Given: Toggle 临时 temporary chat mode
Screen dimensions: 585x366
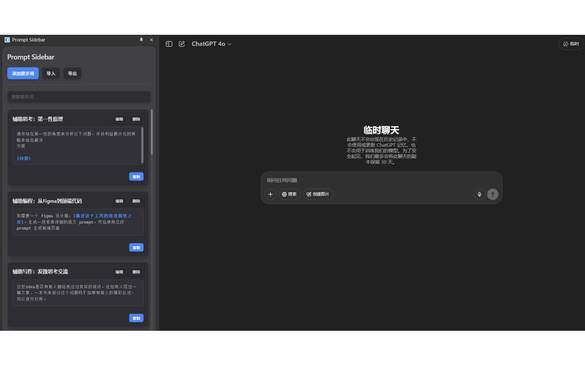Looking at the screenshot, I should 570,43.
